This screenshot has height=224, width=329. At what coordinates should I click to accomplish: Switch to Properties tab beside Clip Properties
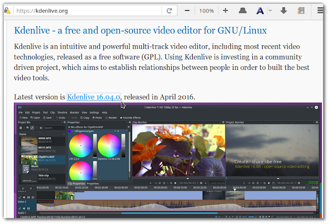[93, 183]
